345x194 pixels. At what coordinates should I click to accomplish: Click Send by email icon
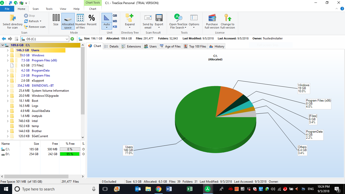(x=148, y=18)
